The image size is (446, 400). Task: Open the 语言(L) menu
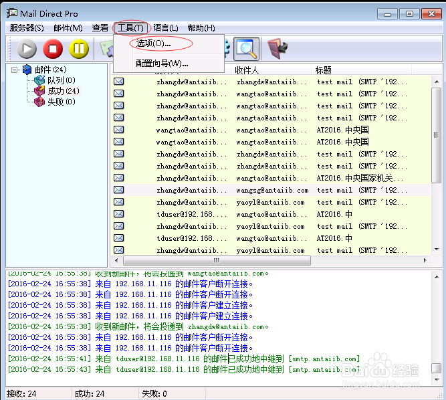[x=166, y=28]
